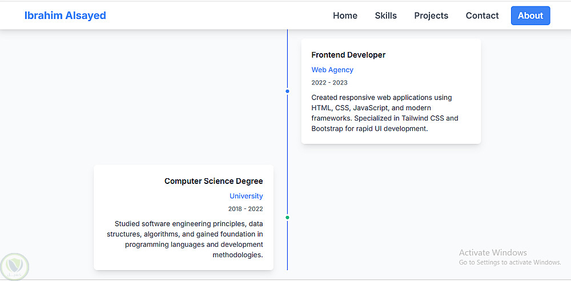Click the Activate Windows watermark heading

[493, 252]
